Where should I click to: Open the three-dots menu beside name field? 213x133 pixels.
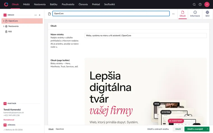[173, 14]
